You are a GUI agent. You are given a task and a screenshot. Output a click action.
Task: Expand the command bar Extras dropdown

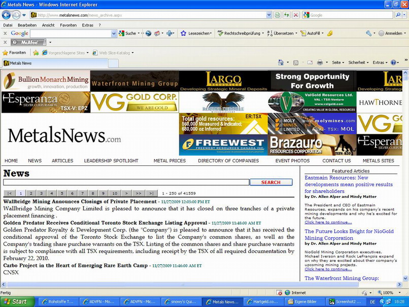coord(380,62)
